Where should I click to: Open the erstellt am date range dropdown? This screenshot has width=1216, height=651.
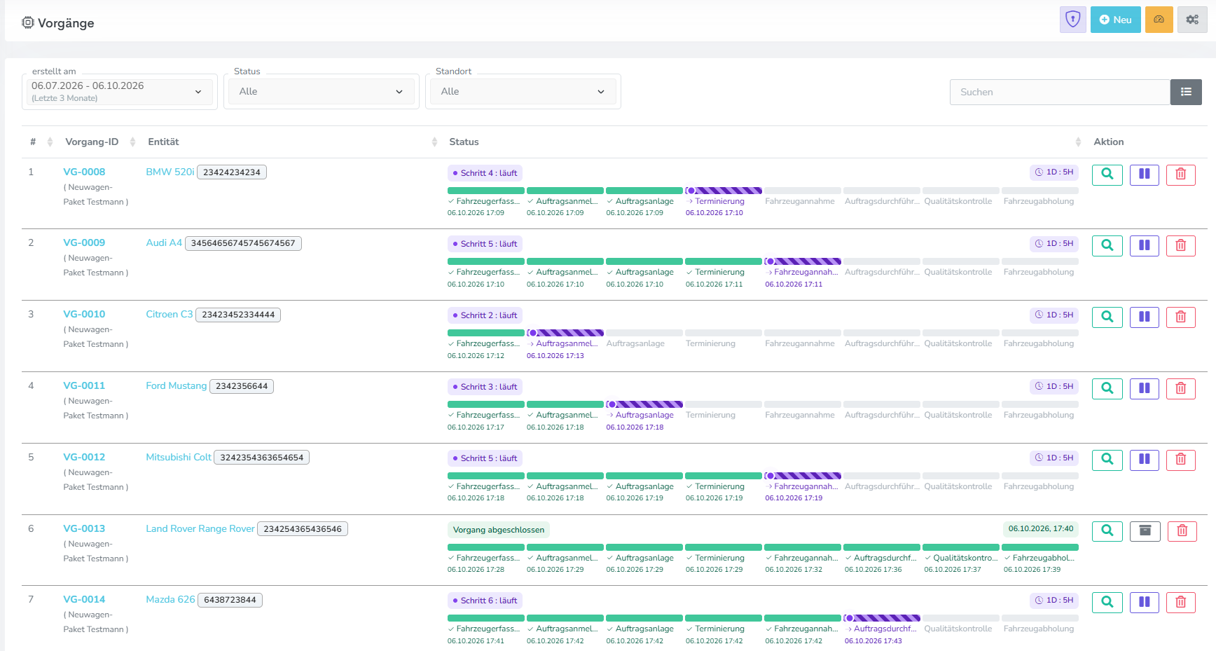click(120, 91)
